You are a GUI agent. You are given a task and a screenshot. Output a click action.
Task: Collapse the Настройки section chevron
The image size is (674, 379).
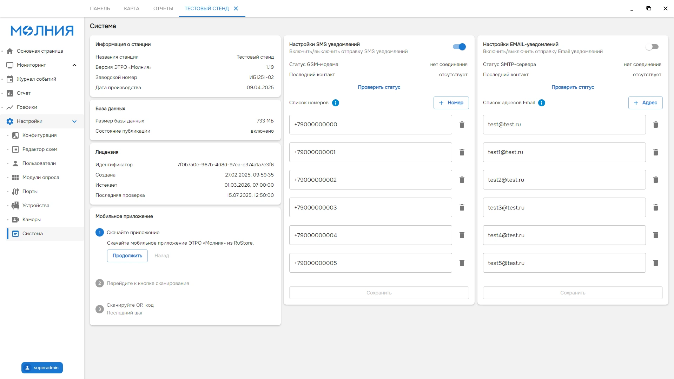tap(74, 121)
